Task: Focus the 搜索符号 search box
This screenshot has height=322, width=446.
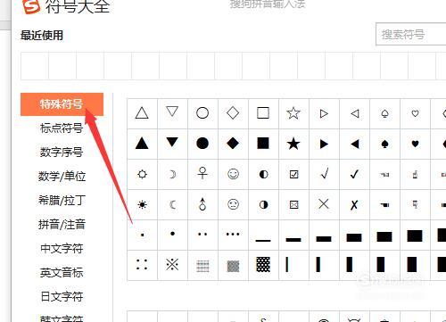Action: (410, 34)
